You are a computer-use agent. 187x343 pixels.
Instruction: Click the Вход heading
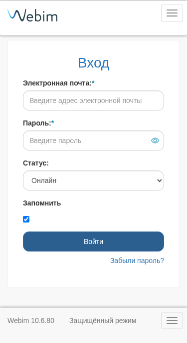tap(93, 63)
